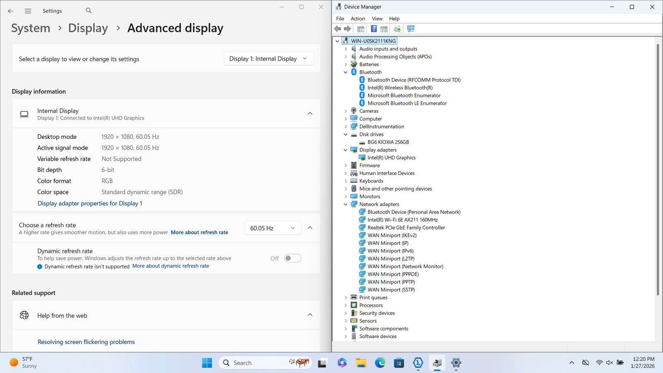Click Scan for hardware changes toolbar icon
The width and height of the screenshot is (663, 373).
pyautogui.click(x=411, y=29)
